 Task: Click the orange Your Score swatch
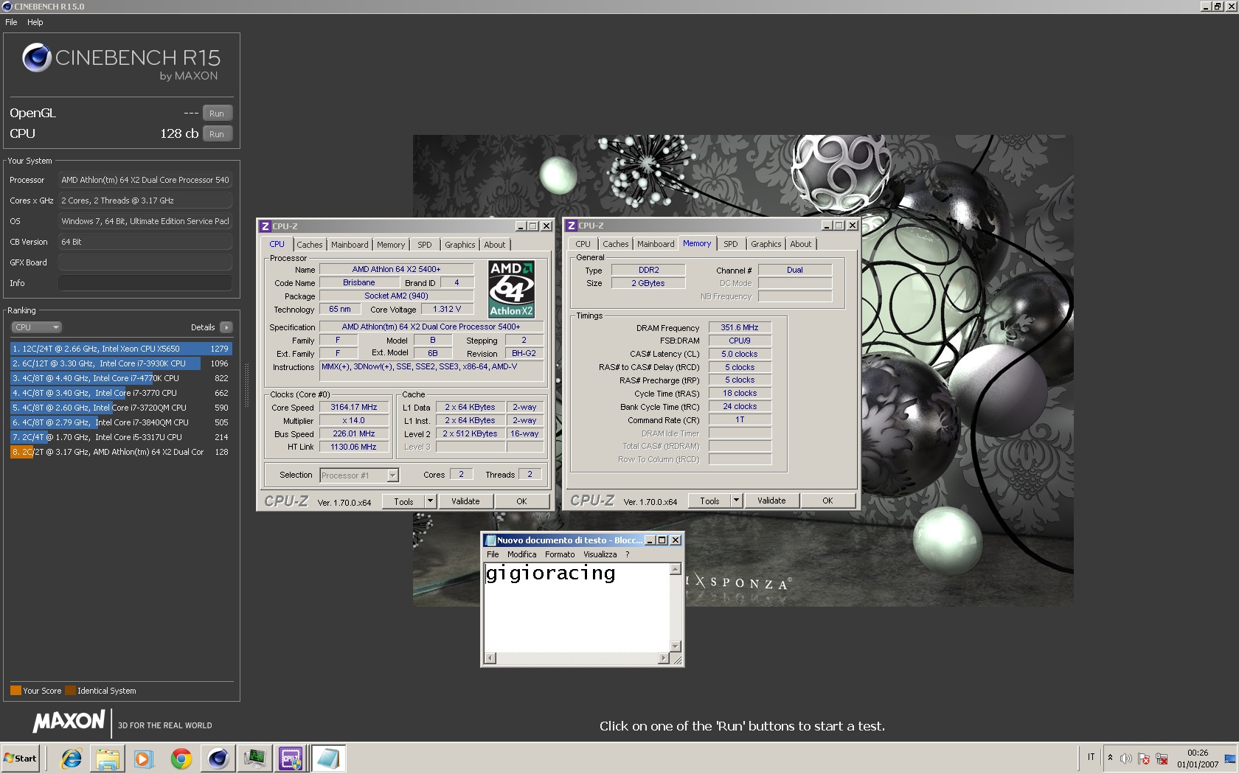click(x=15, y=691)
